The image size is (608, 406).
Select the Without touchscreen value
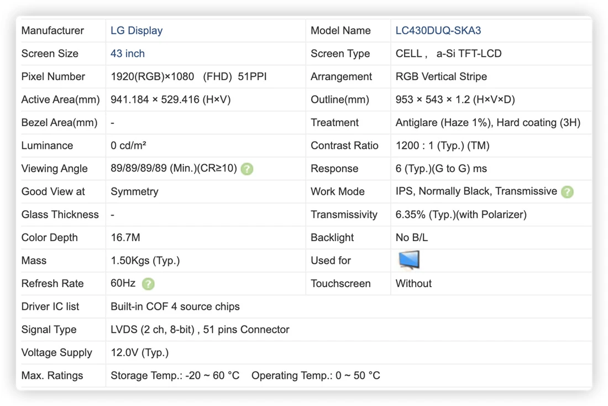413,284
